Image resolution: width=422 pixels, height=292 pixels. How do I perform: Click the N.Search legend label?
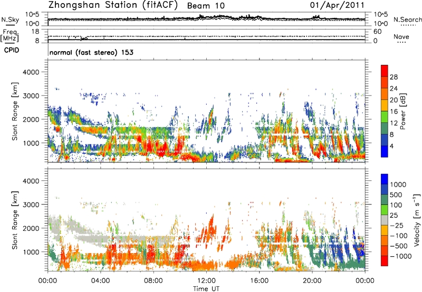click(407, 20)
